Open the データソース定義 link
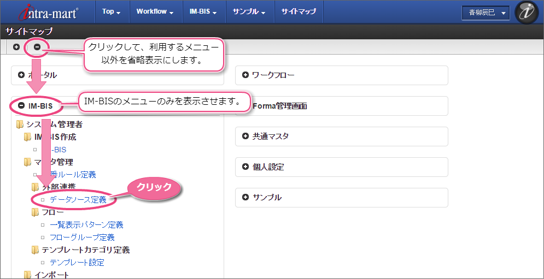 pyautogui.click(x=78, y=200)
